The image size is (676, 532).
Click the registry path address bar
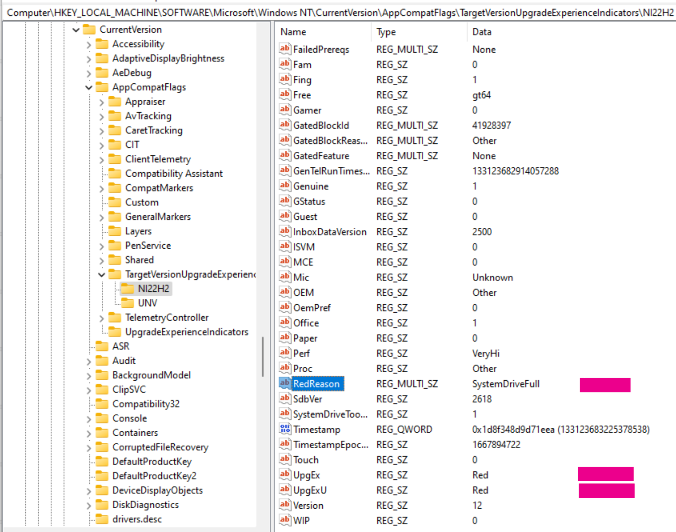(338, 12)
